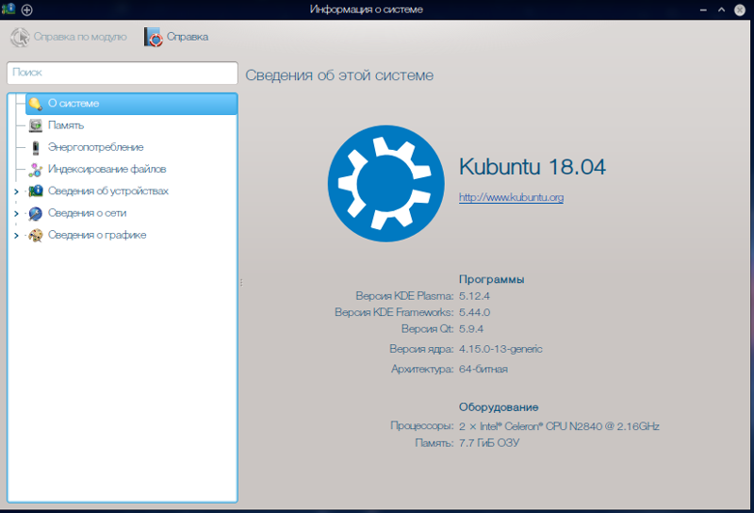This screenshot has height=513, width=754.
Task: Click the architecture value 64-битная
Action: point(484,369)
